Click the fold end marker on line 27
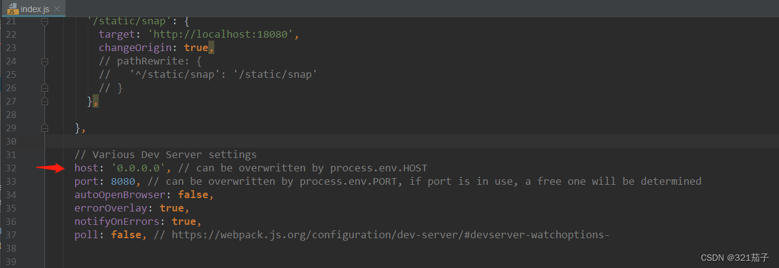The height and width of the screenshot is (268, 779). tap(44, 101)
